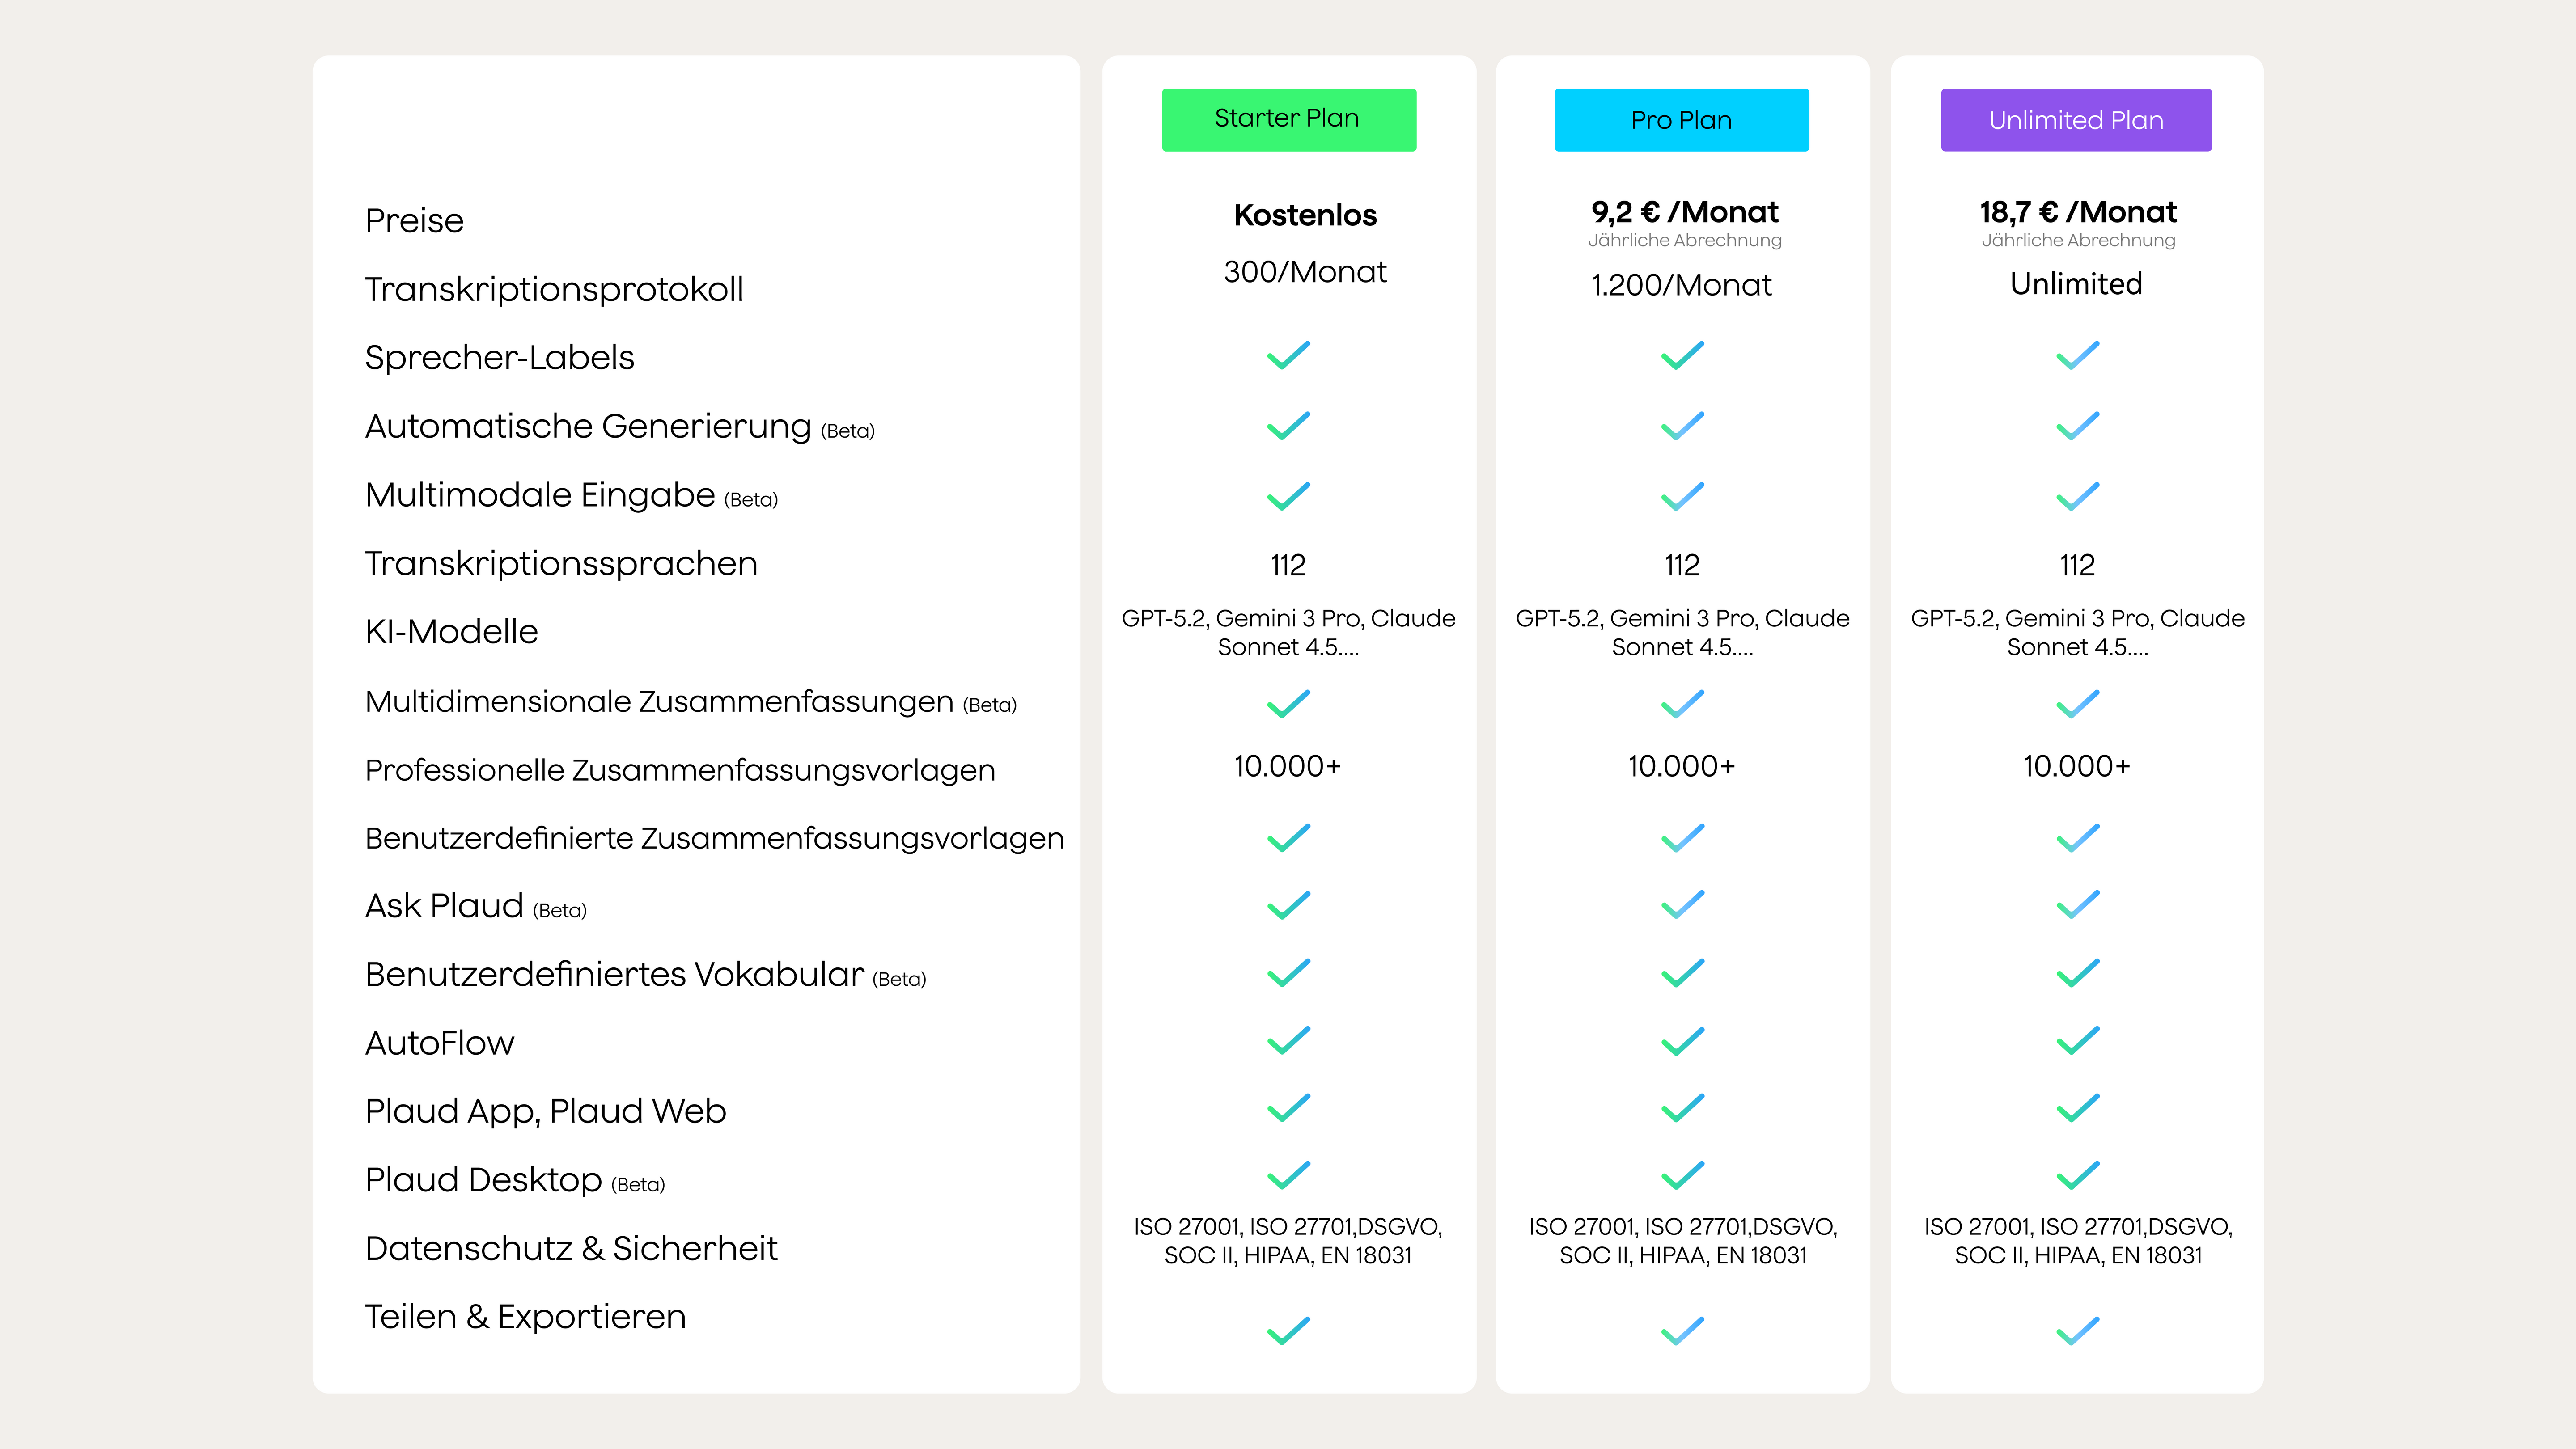Choose the purple Unlimited Plan button

click(2076, 120)
